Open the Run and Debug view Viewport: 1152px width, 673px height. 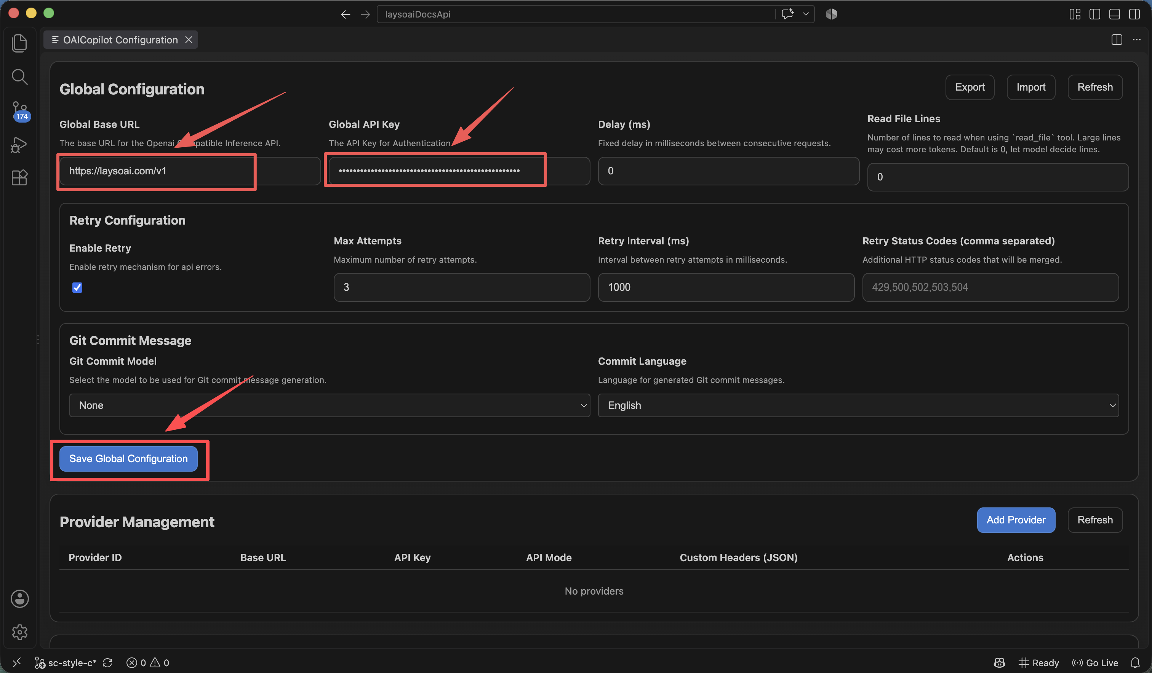(x=19, y=145)
